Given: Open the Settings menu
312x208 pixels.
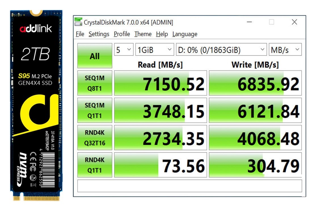Looking at the screenshot, I should [x=99, y=34].
